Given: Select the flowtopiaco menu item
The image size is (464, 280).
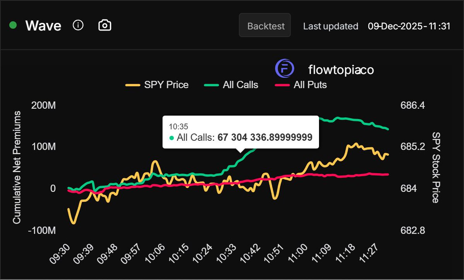Looking at the screenshot, I should pos(340,70).
